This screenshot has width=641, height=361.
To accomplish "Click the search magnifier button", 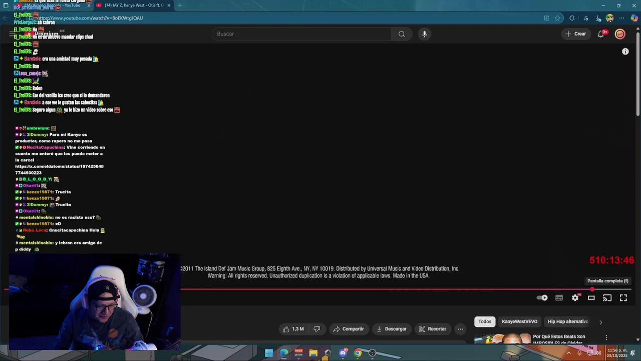I will pyautogui.click(x=402, y=34).
